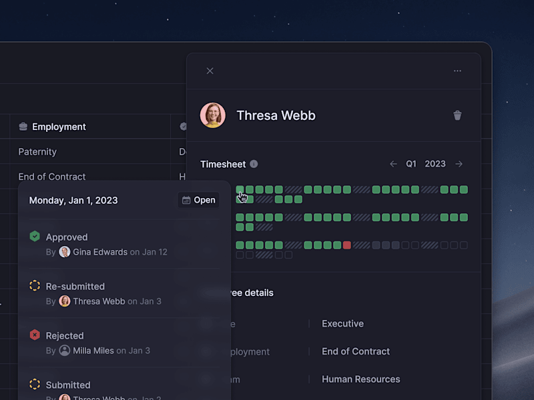
Task: Delete employee with the trash icon
Action: click(x=457, y=115)
